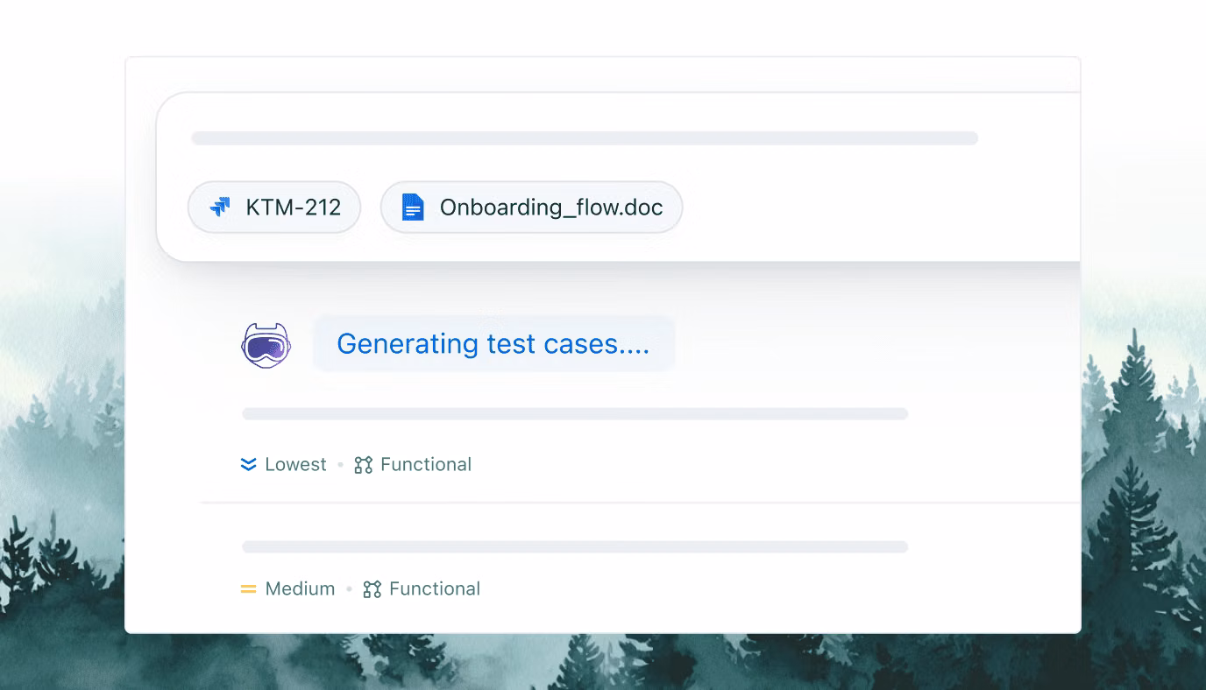
Task: Toggle the Functional label on the first test case
Action: (425, 463)
